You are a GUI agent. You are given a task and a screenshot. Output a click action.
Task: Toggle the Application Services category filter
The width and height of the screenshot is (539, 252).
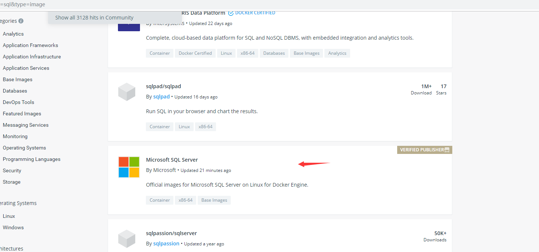(26, 68)
